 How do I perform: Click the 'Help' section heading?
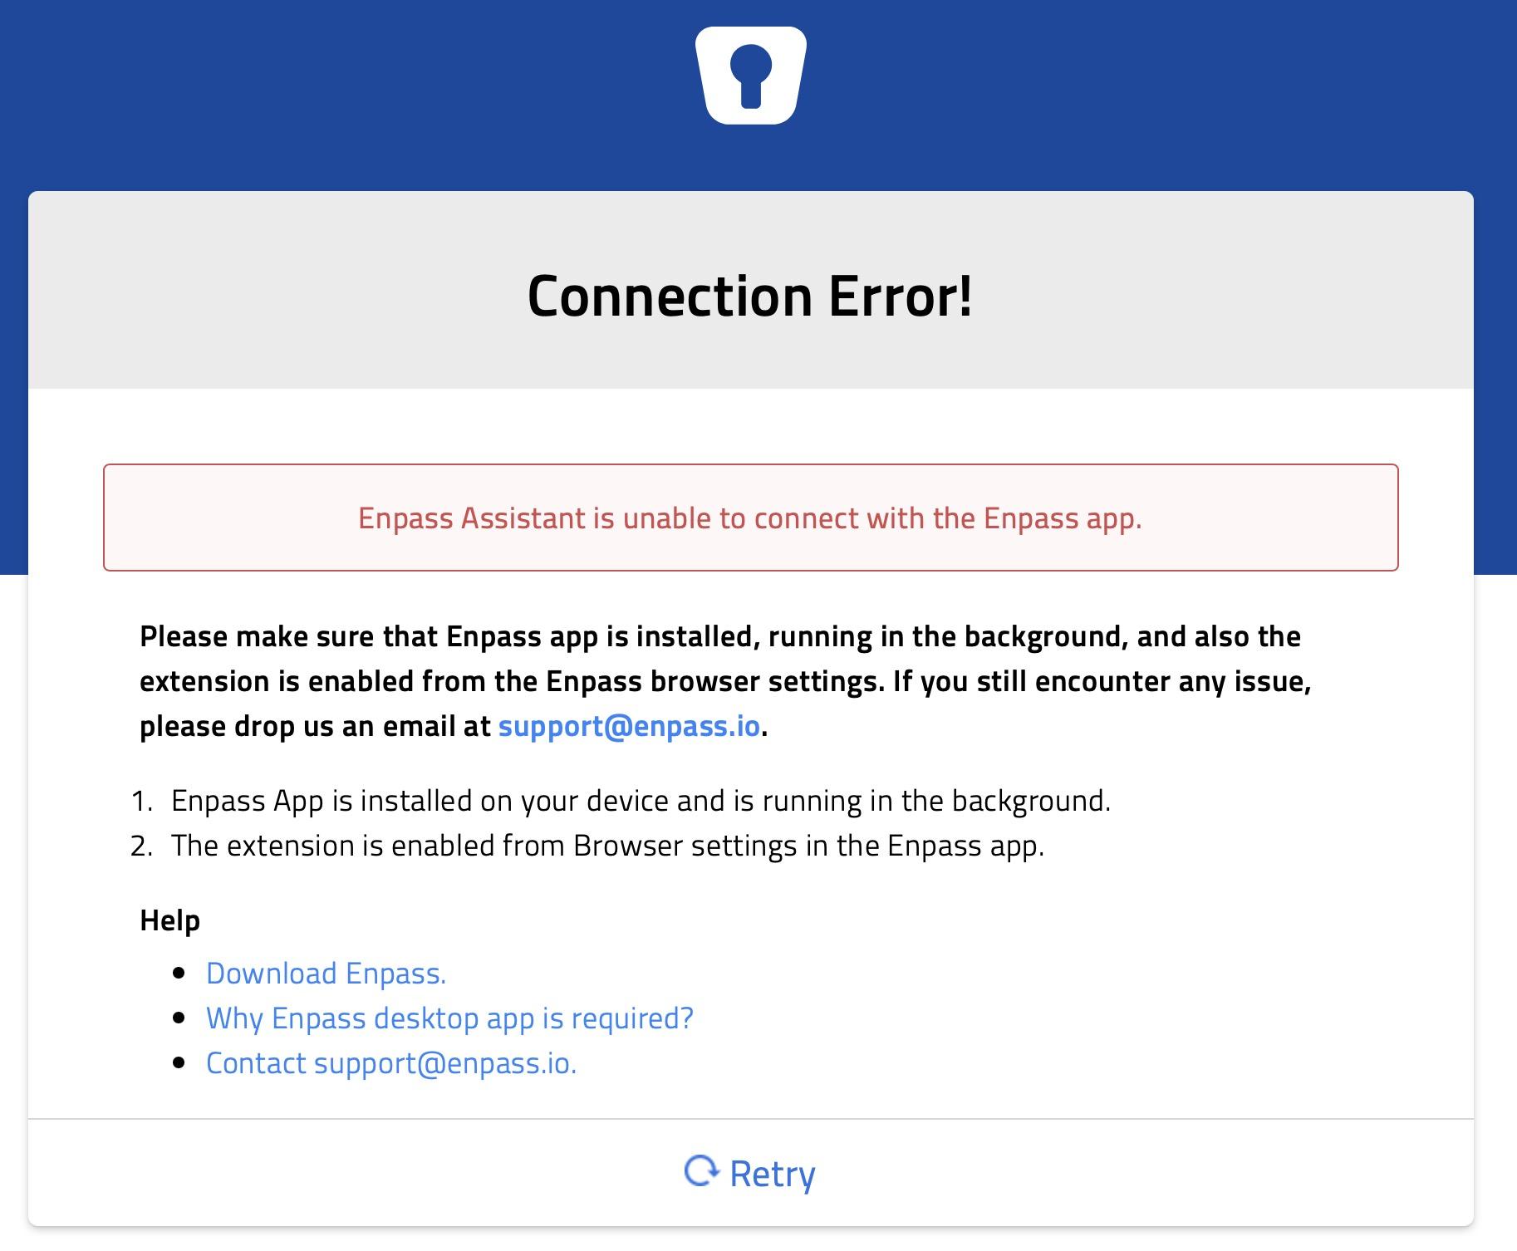[x=169, y=920]
